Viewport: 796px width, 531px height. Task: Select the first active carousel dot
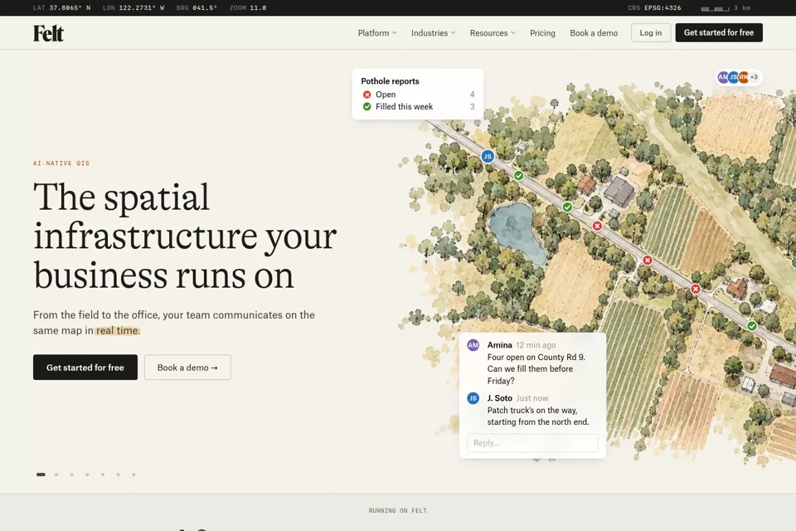coord(41,475)
